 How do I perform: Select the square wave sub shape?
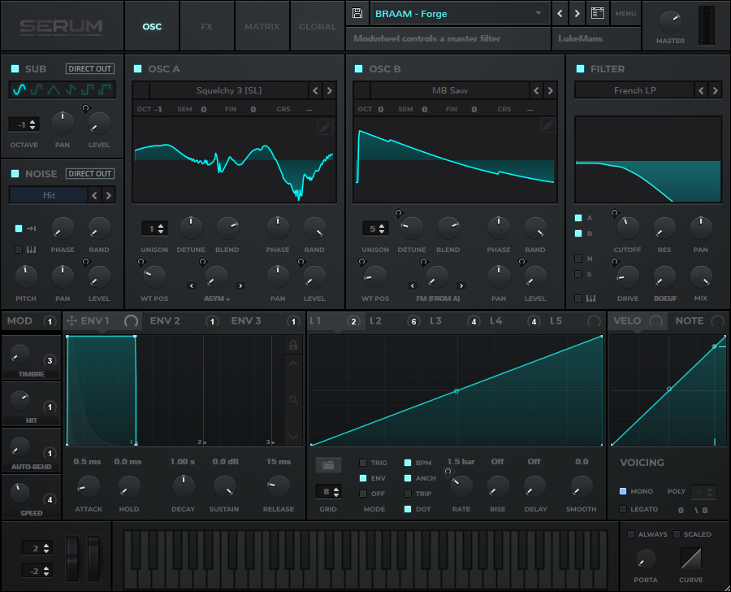coord(88,89)
